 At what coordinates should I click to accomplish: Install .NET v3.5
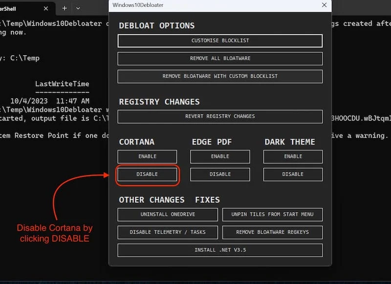click(220, 250)
